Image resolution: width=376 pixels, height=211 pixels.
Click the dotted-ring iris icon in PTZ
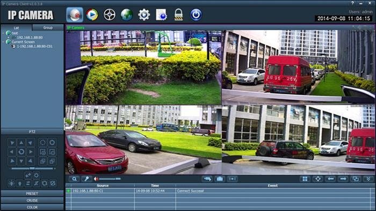[42, 143]
